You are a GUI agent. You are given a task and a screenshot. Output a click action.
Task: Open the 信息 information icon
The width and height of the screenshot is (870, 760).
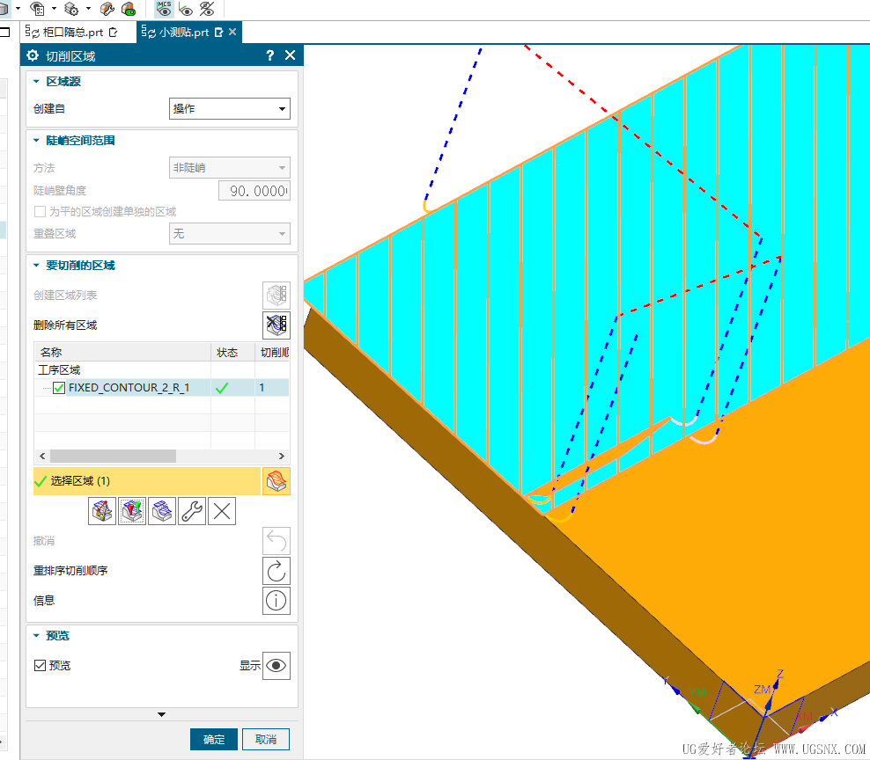276,601
